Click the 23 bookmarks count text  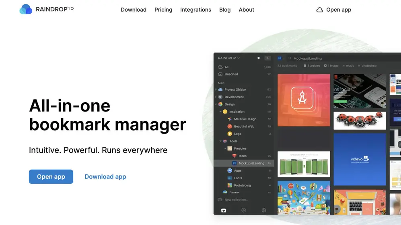point(287,66)
